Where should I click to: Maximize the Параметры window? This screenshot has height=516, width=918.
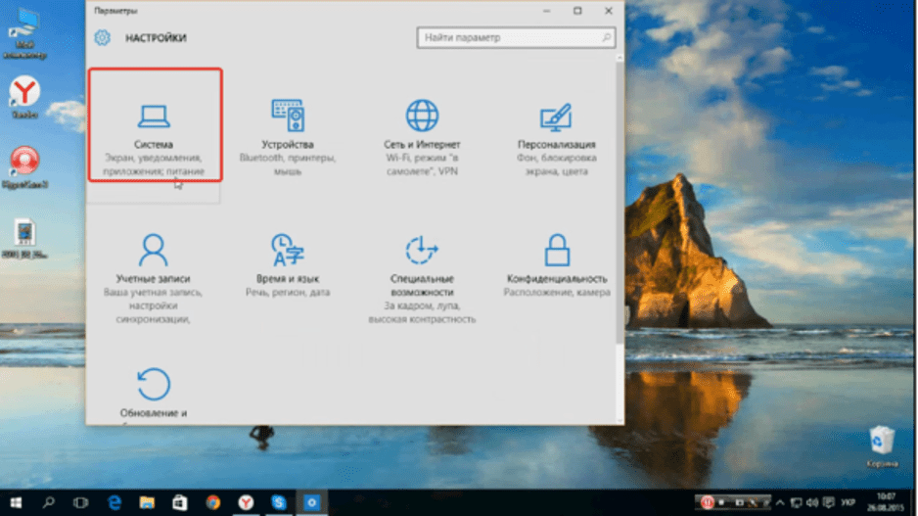[x=577, y=11]
